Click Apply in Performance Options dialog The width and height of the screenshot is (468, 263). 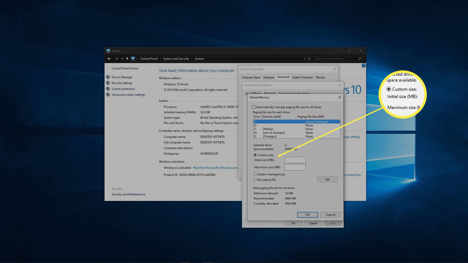coord(333,223)
